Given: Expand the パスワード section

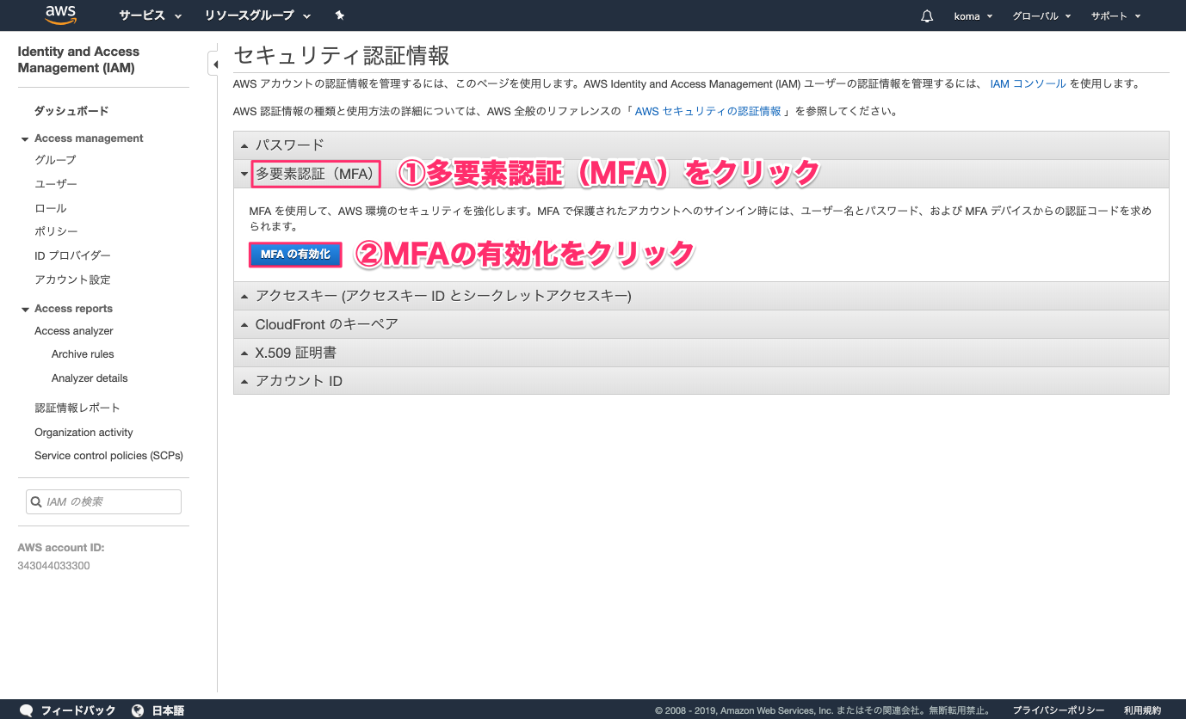Looking at the screenshot, I should tap(289, 145).
